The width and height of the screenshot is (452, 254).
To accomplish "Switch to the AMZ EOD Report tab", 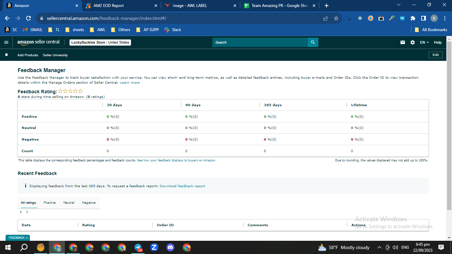I will 121,6.
